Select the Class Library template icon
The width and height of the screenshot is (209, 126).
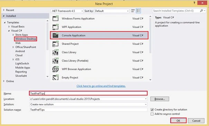[56, 52]
